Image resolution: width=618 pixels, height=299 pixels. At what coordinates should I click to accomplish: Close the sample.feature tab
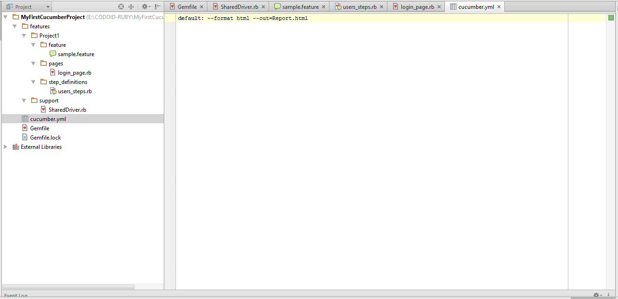coord(323,7)
